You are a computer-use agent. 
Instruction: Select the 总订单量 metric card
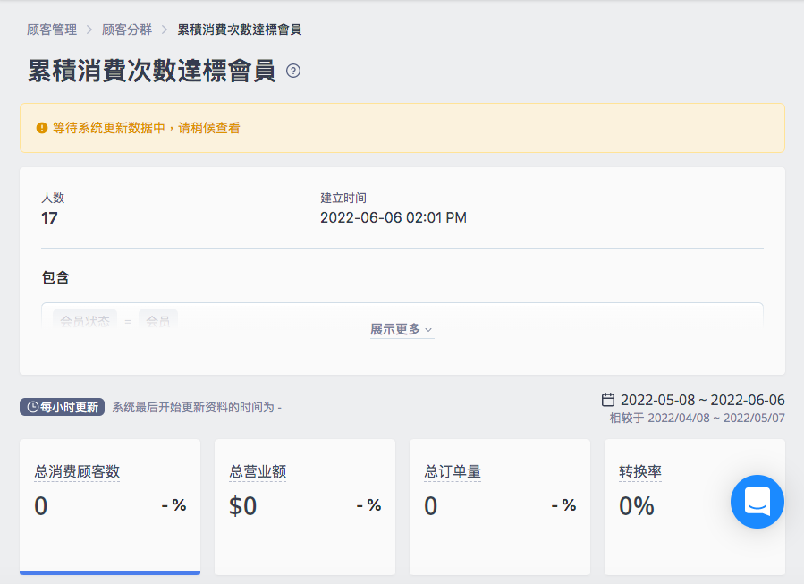click(500, 507)
